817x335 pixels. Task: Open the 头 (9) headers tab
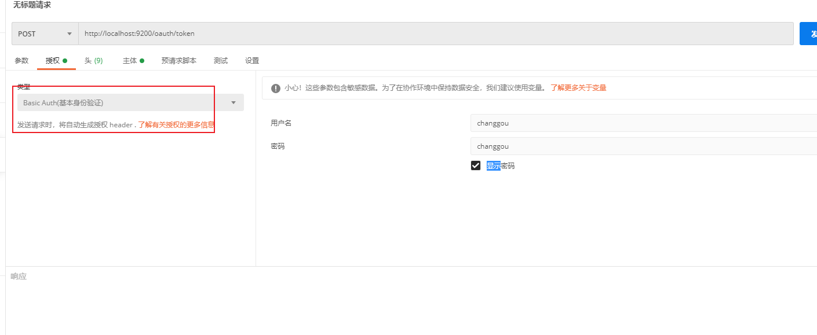point(93,61)
